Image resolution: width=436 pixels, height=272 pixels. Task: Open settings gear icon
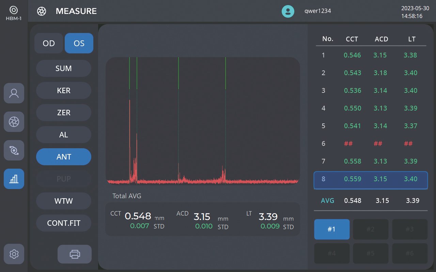tap(14, 254)
